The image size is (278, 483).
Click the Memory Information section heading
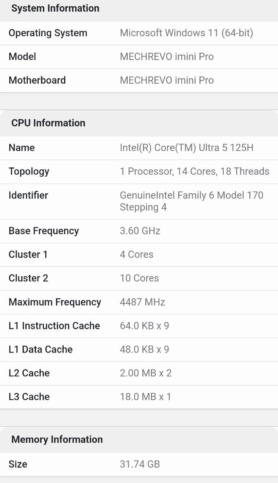tap(57, 439)
